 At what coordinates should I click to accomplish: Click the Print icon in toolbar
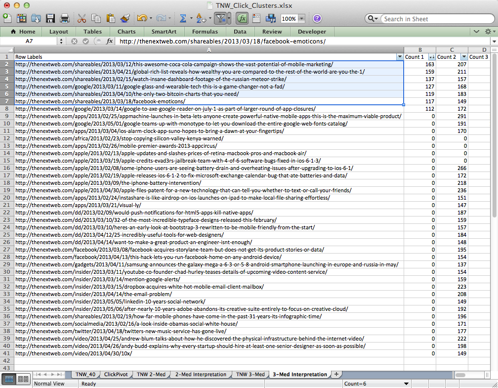65,18
